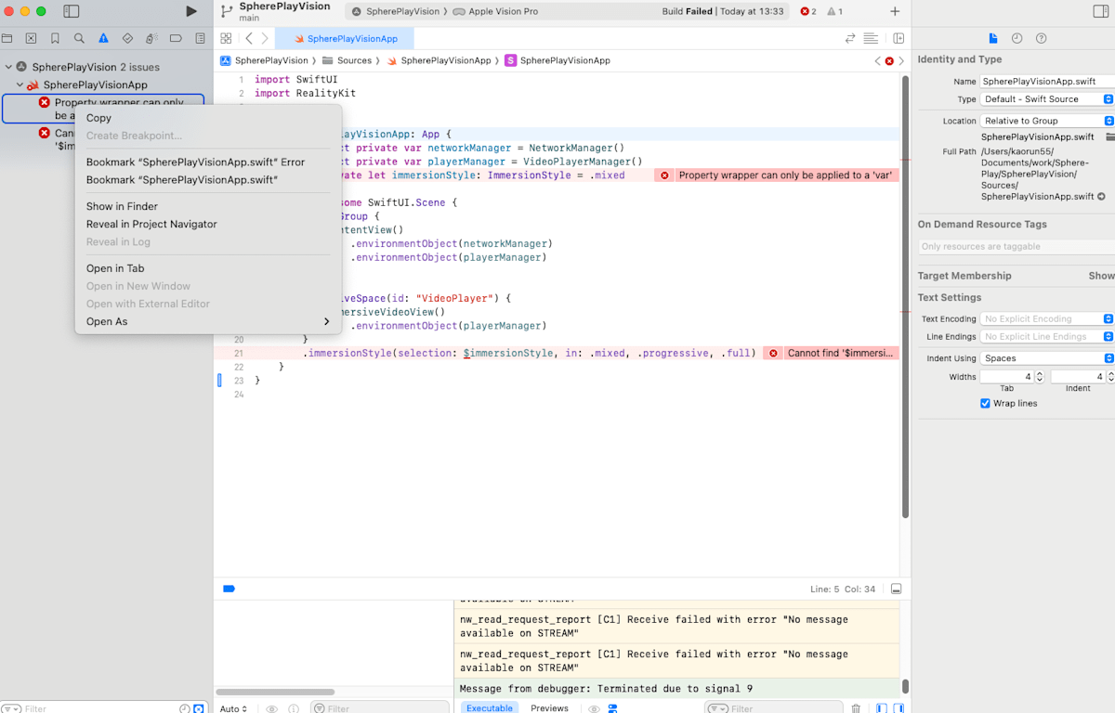Toggle the inspector panel visibility

pyautogui.click(x=1101, y=11)
